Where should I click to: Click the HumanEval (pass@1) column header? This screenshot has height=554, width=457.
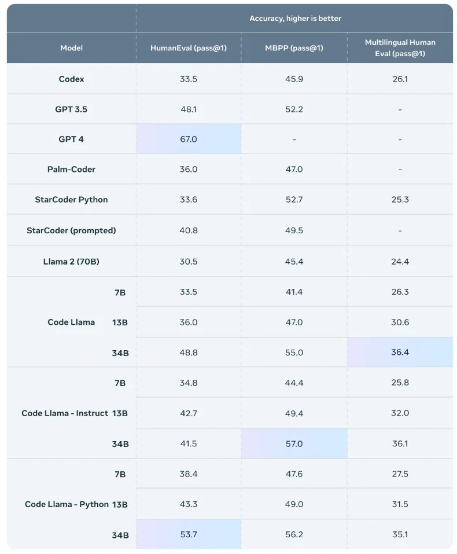(x=188, y=48)
